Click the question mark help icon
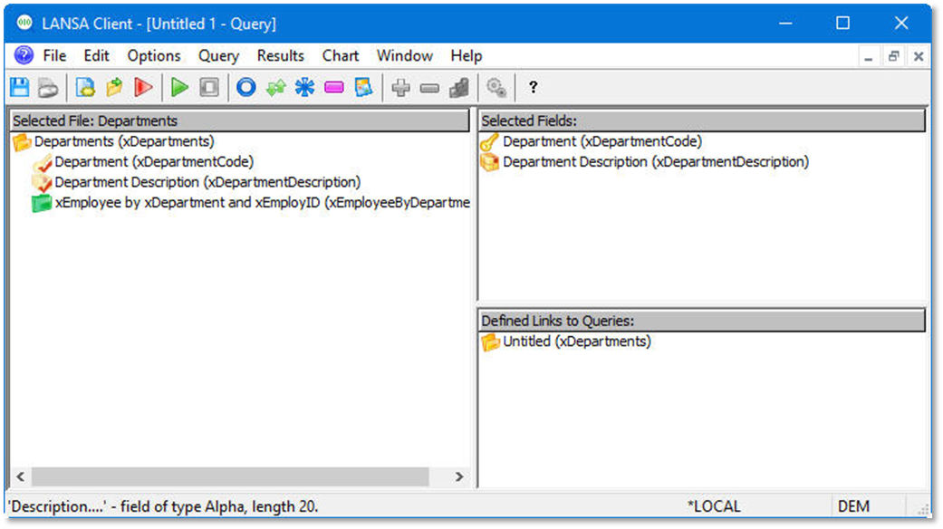 point(533,88)
